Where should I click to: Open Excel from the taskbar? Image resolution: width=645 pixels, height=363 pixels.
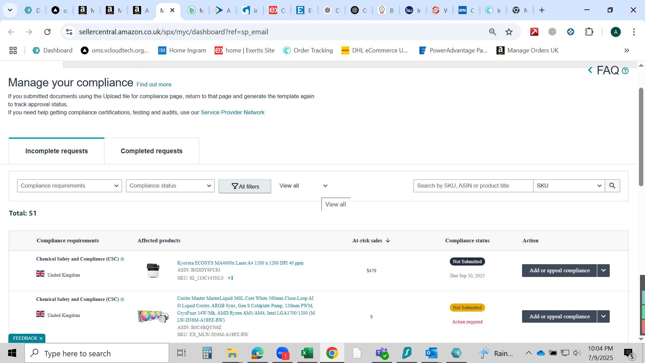pos(307,353)
